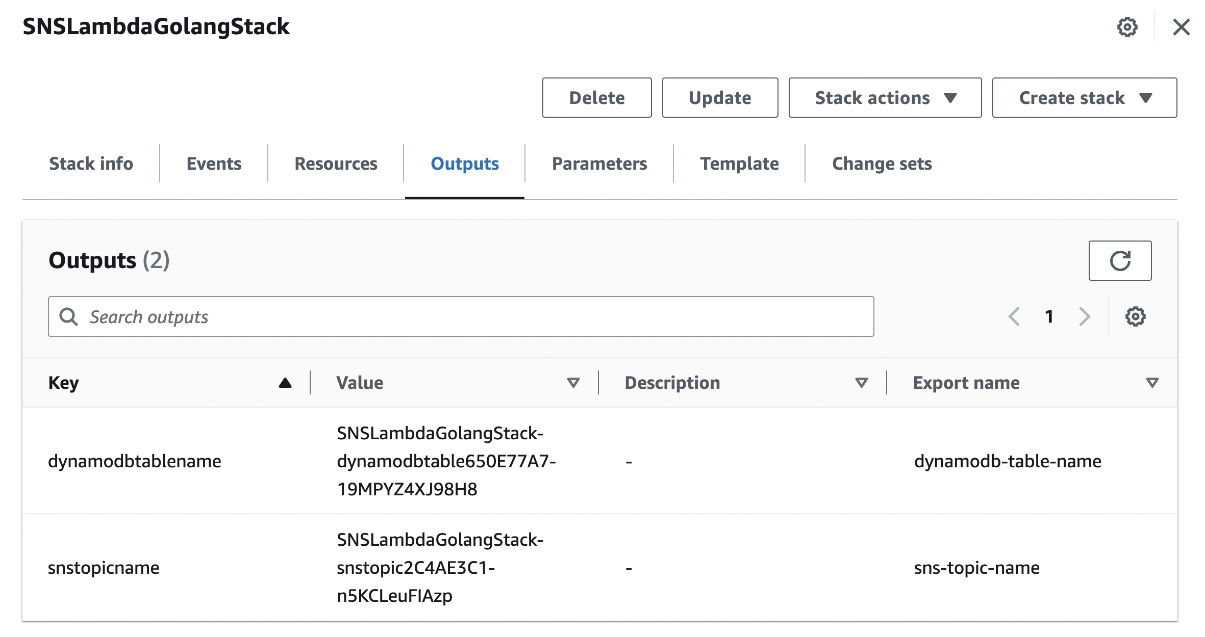Screen dimensions: 1205x637
Task: Click the dynamodbtablename key cell
Action: (x=135, y=461)
